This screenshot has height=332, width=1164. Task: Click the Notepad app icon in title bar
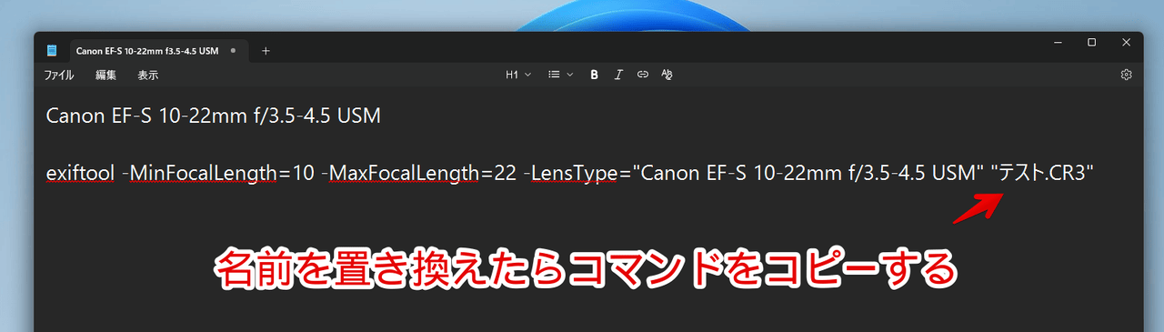[52, 51]
